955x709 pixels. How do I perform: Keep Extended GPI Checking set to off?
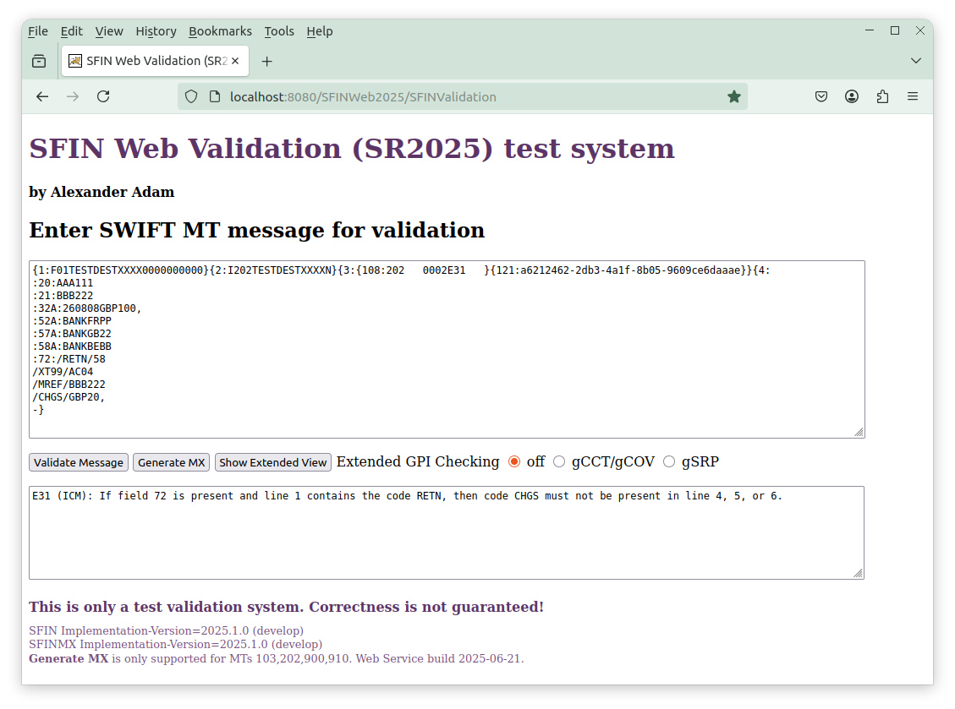click(515, 461)
